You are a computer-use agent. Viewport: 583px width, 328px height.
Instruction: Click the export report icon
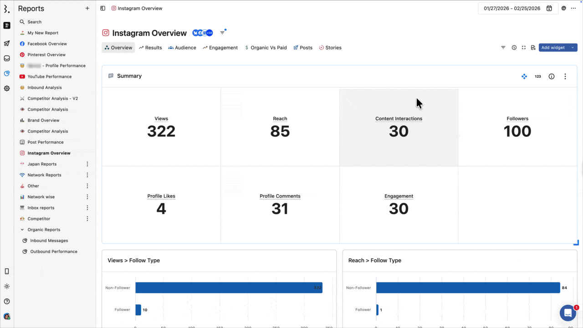(533, 48)
